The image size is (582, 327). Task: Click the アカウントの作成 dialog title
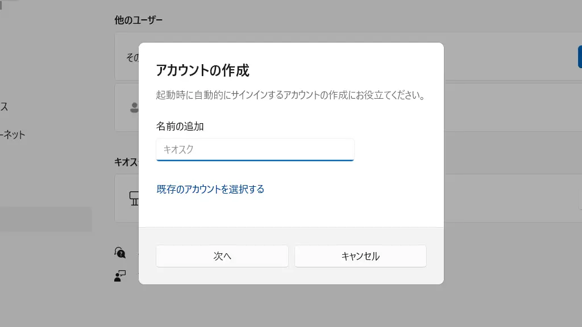click(202, 71)
